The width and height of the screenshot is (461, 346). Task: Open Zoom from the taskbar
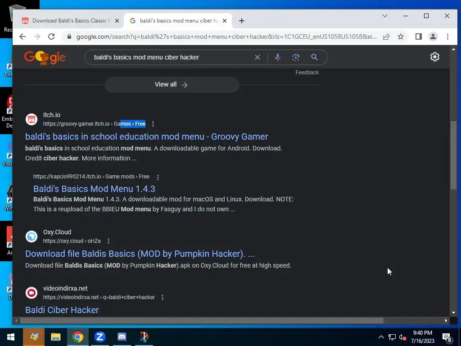point(99,337)
